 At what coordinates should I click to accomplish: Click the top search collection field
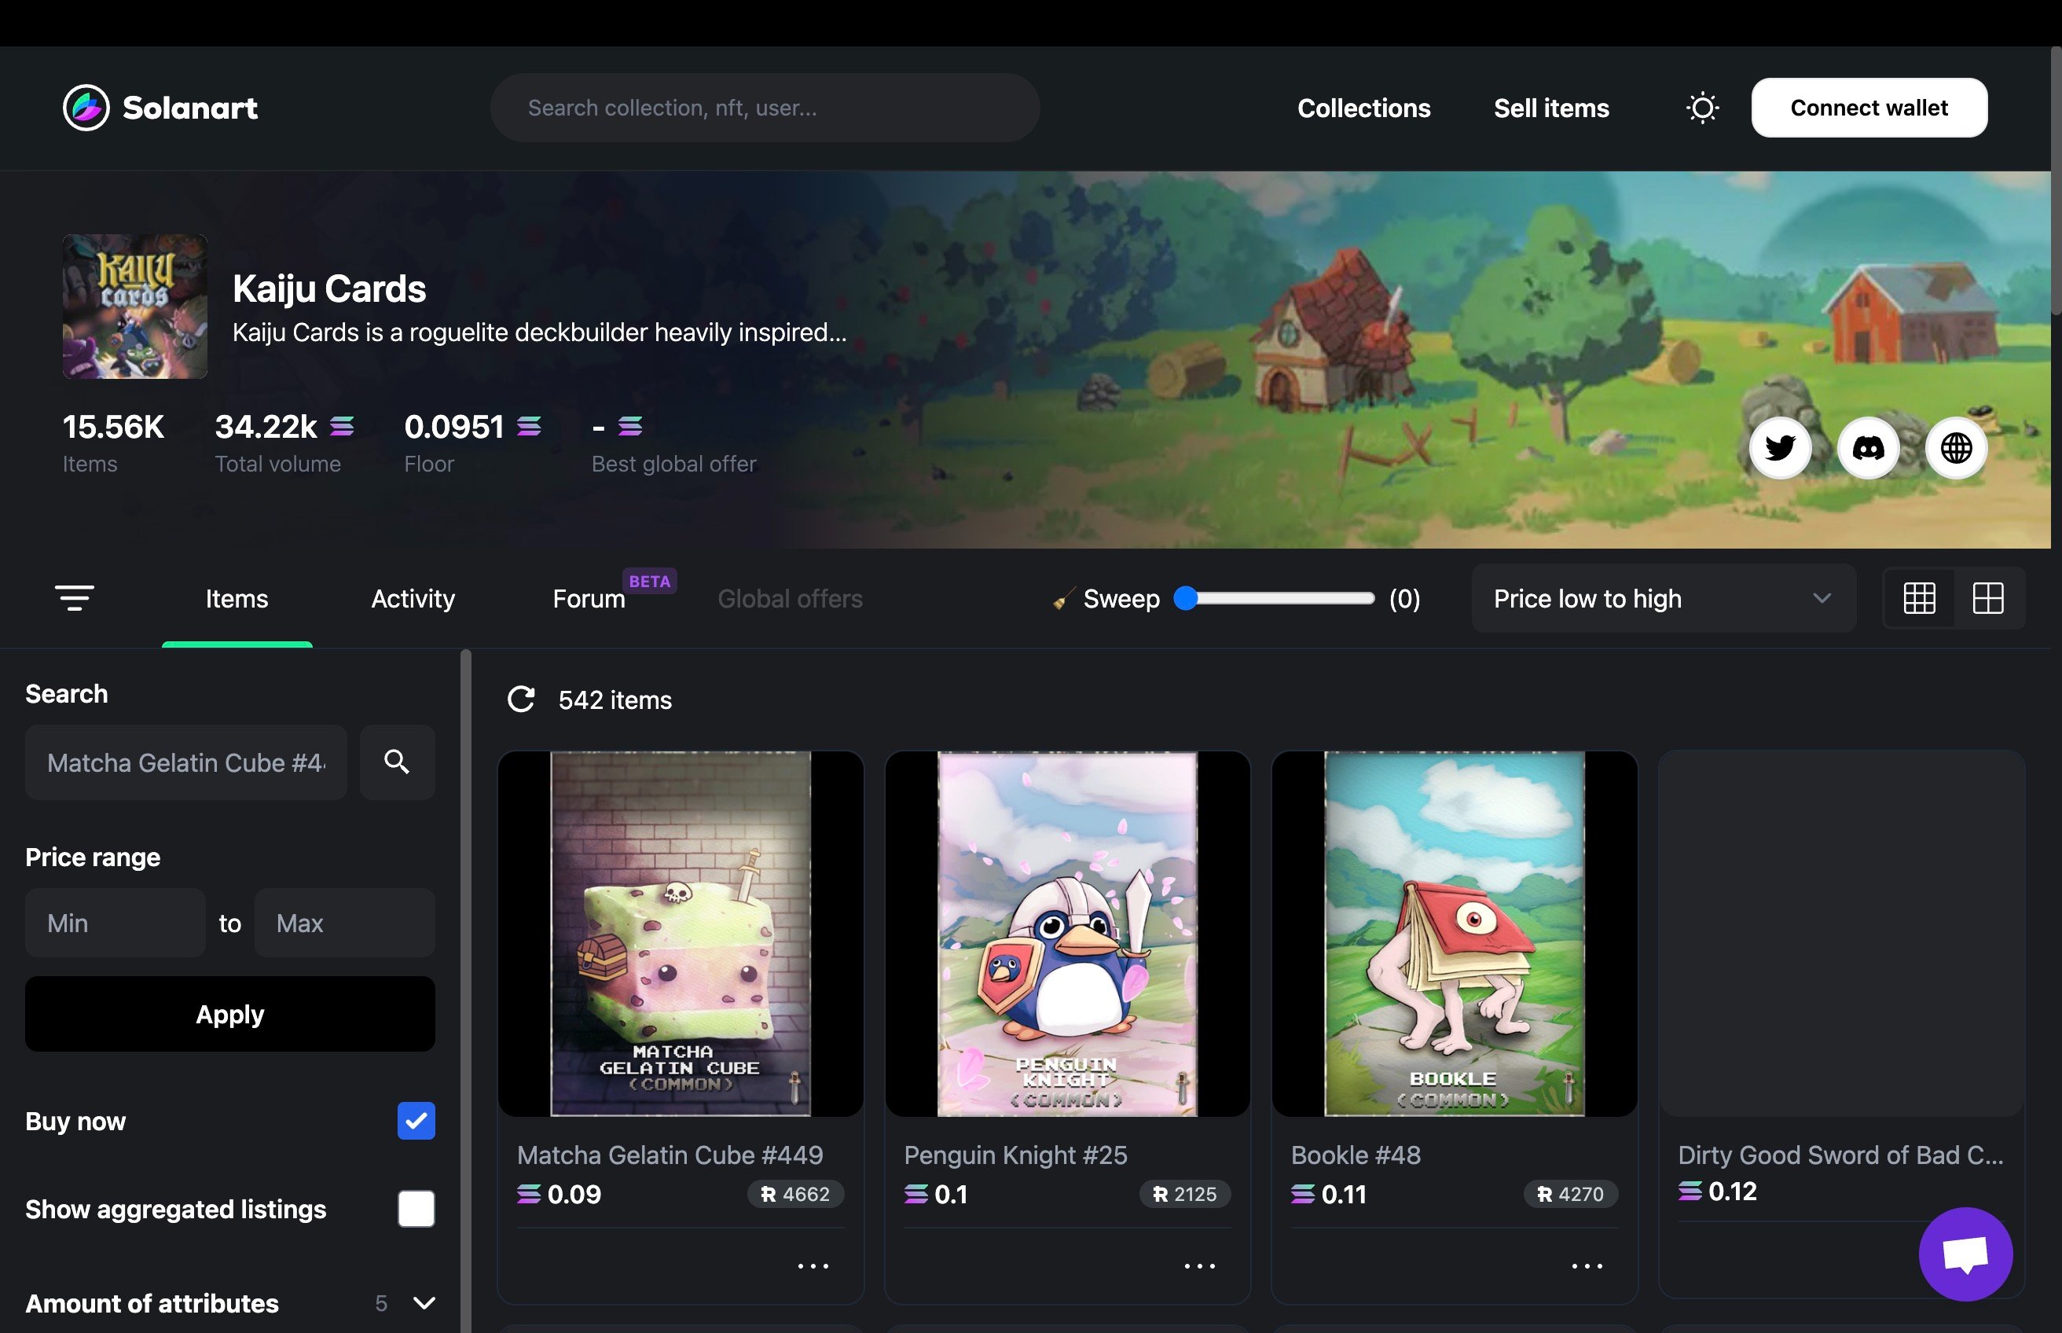point(765,108)
